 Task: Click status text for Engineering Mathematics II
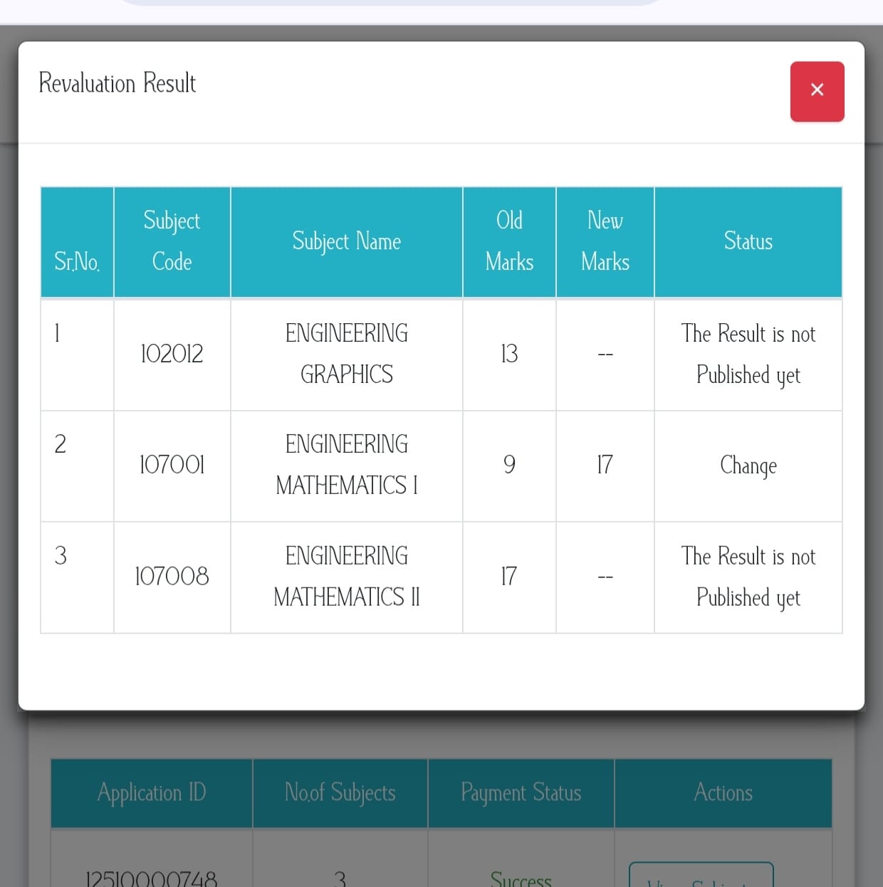(x=748, y=577)
